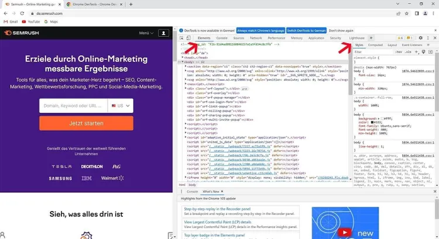Expand the section data-region node
Image resolution: width=439 pixels, height=239 pixels.
tap(186, 67)
